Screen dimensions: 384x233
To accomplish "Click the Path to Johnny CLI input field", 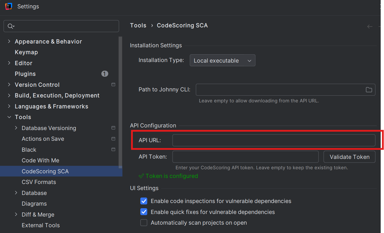I will (286, 90).
